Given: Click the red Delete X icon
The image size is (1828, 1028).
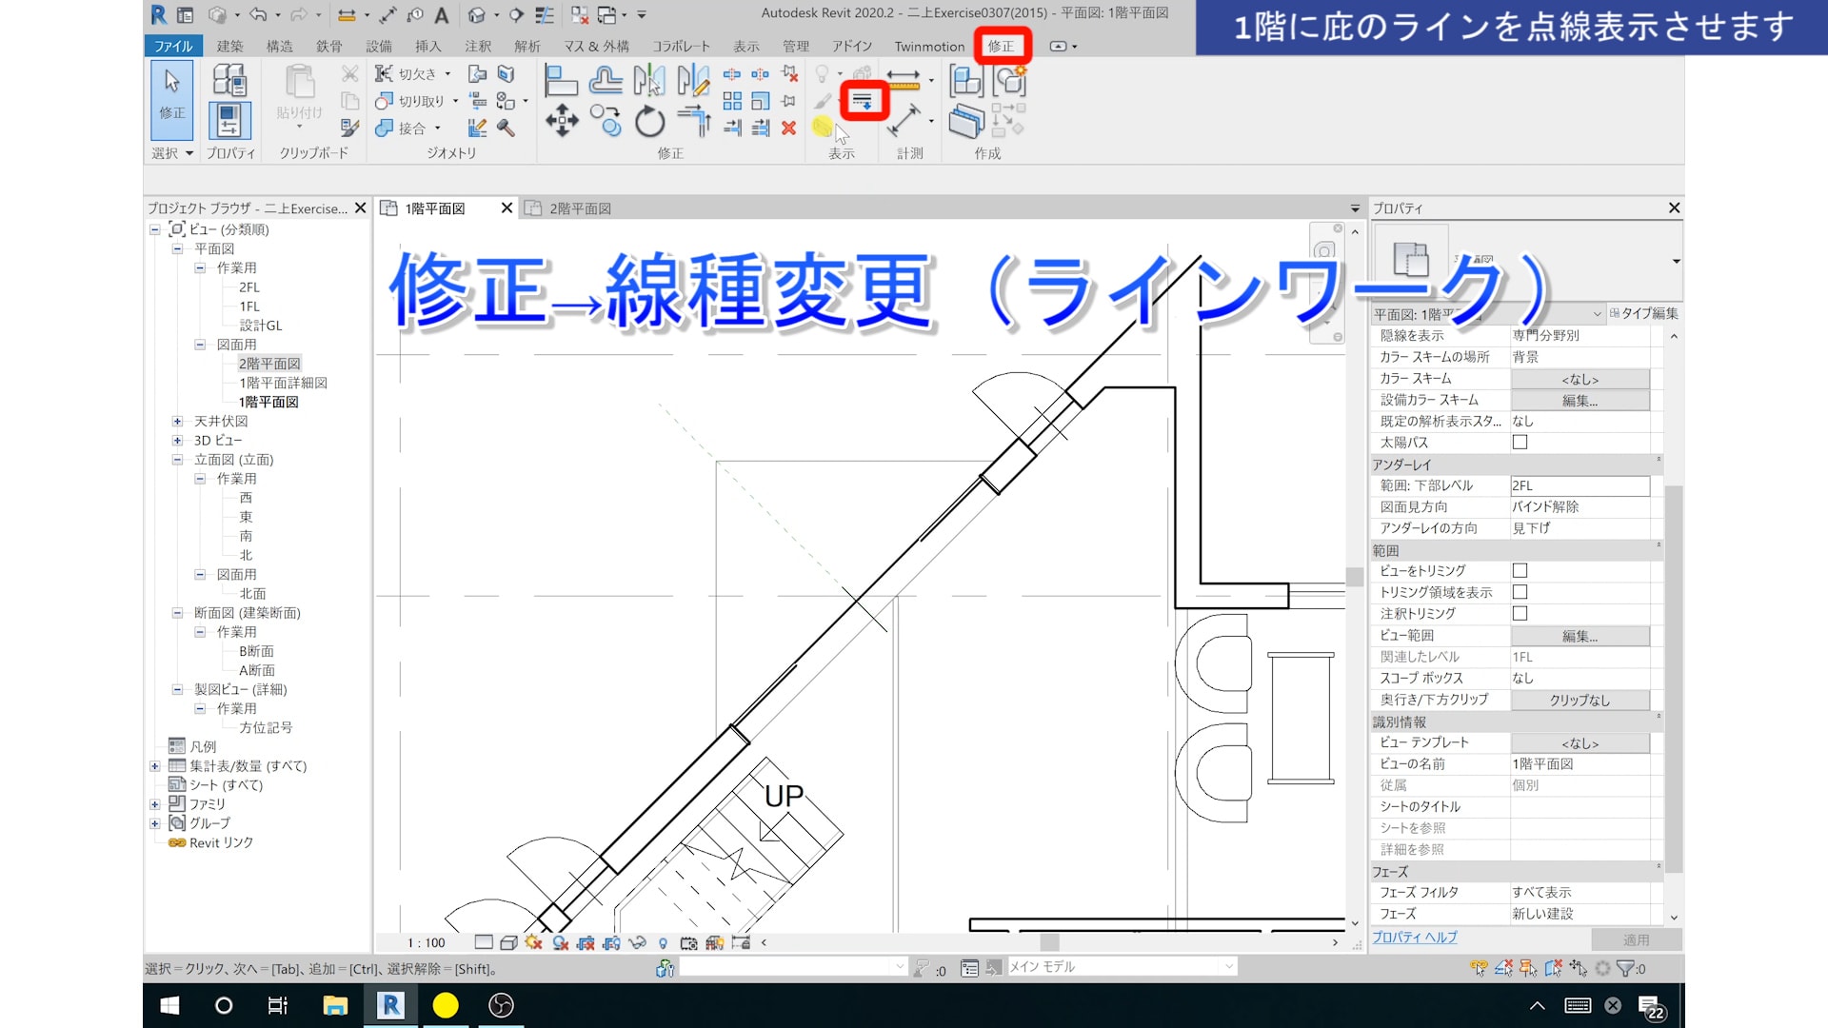Looking at the screenshot, I should pyautogui.click(x=788, y=128).
